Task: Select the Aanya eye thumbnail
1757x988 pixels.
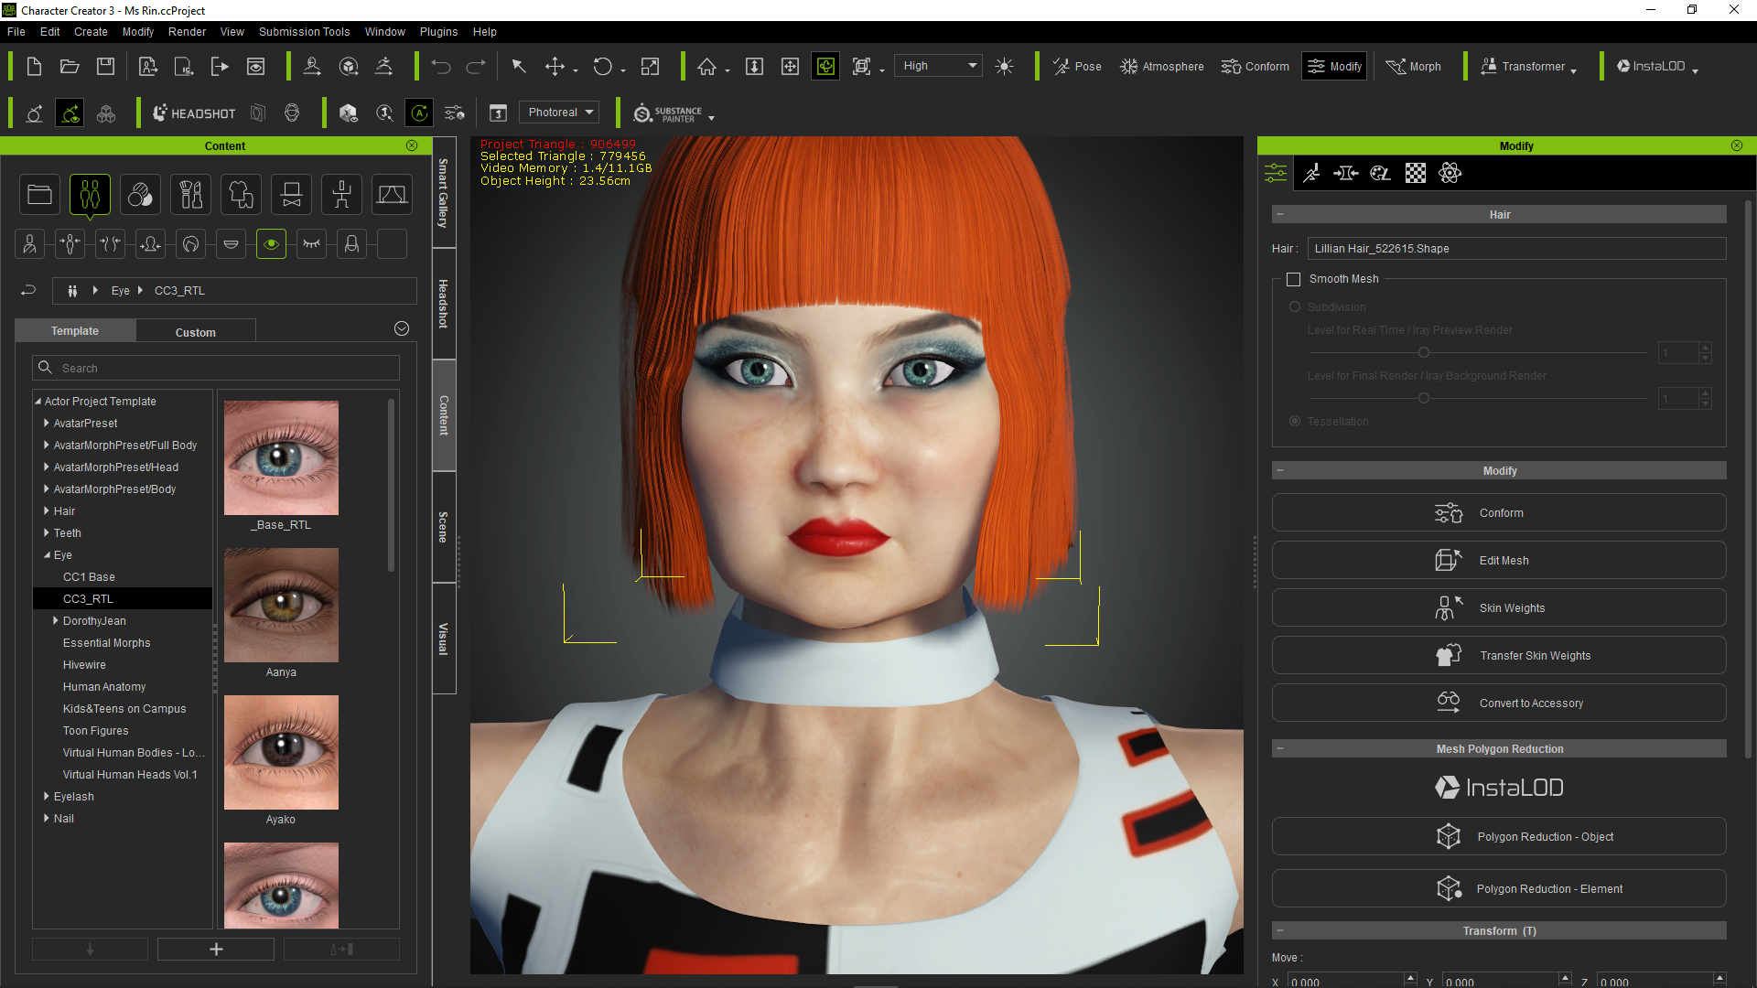Action: coord(281,605)
